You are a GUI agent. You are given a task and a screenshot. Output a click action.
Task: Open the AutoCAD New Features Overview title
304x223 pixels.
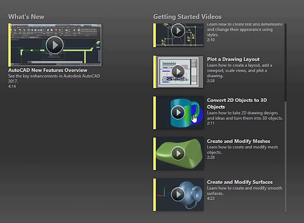(48, 70)
